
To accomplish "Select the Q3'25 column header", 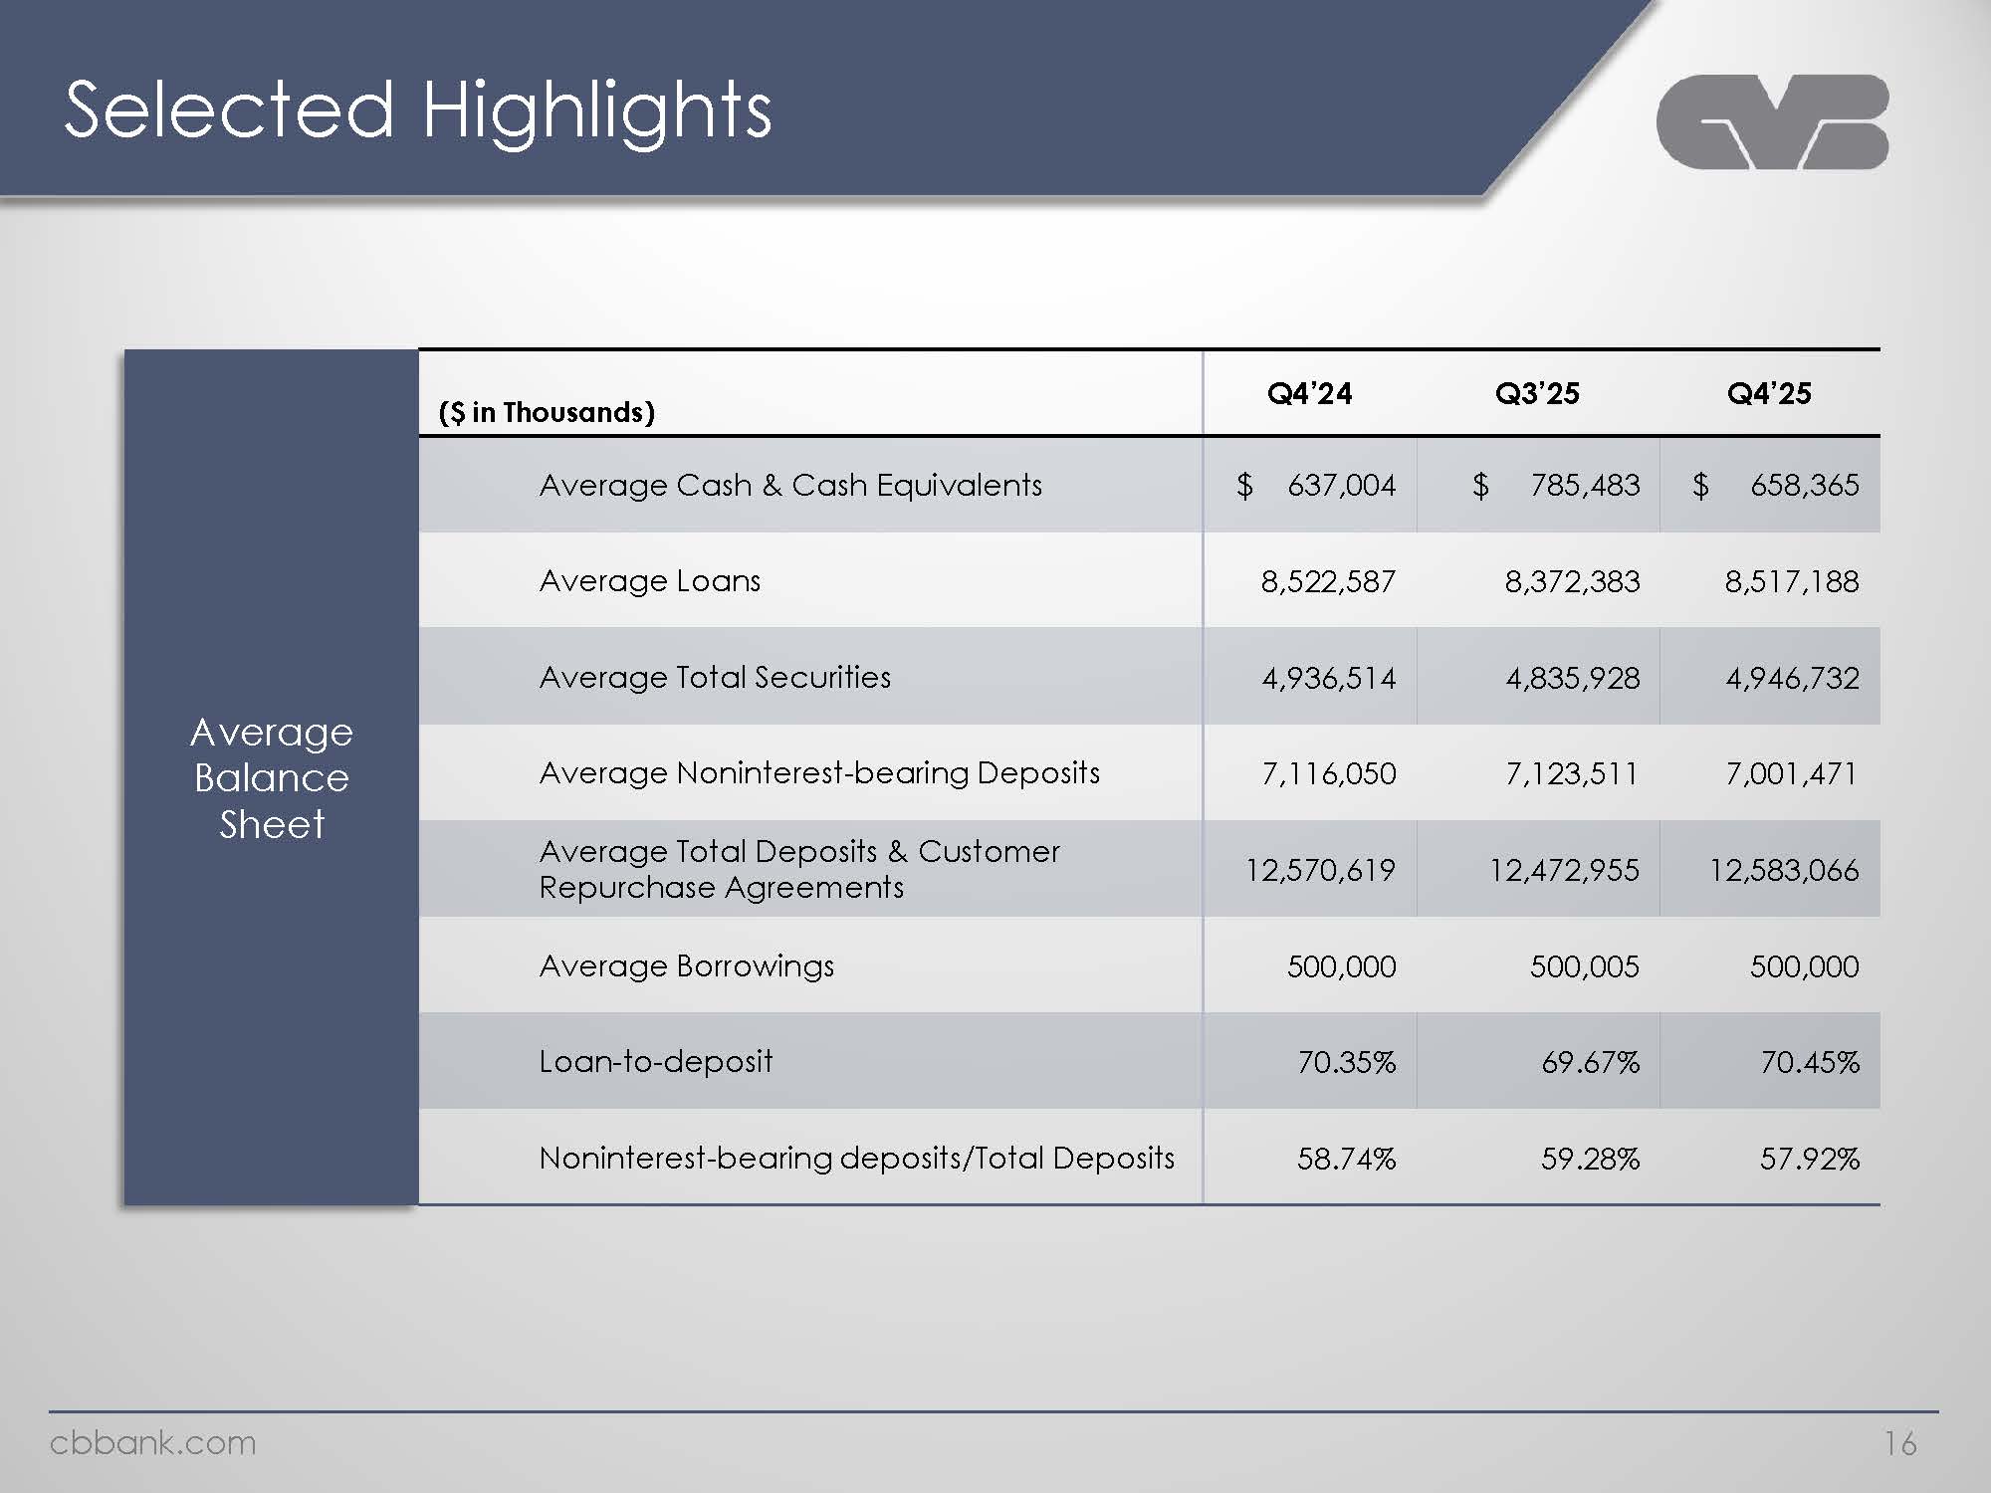I will point(1537,393).
